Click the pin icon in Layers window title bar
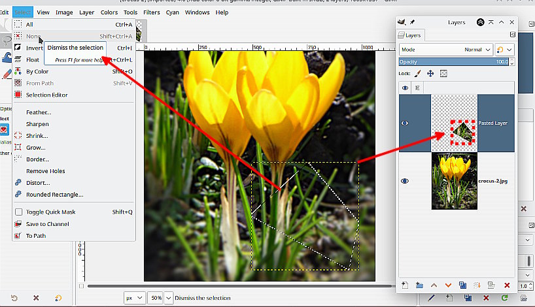535x307 pixels. click(x=412, y=22)
